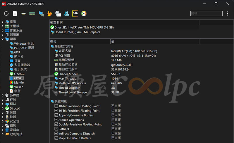Select OpenCL Intel Arc Graphics device row
Image resolution: width=234 pixels, height=143 pixels.
pos(124,32)
